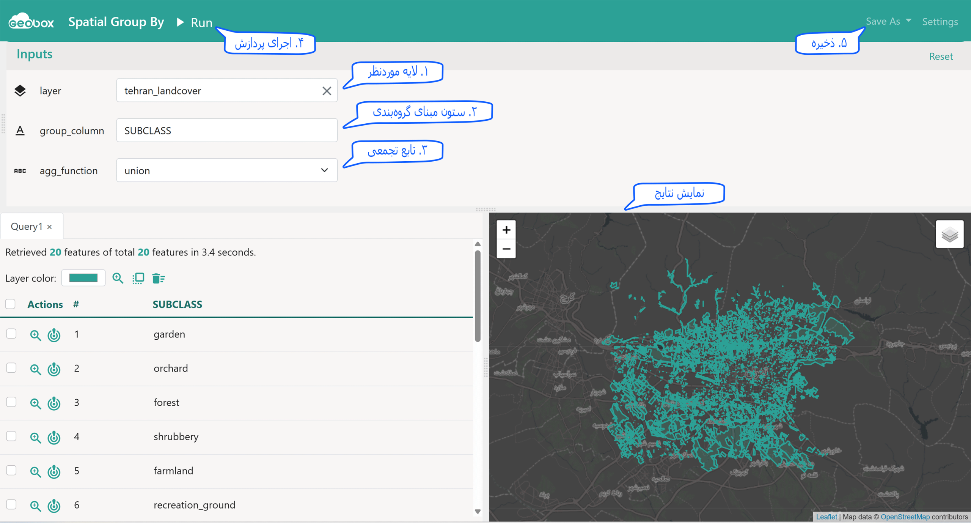Zoom to the forest feature
Image resolution: width=971 pixels, height=523 pixels.
pos(35,403)
